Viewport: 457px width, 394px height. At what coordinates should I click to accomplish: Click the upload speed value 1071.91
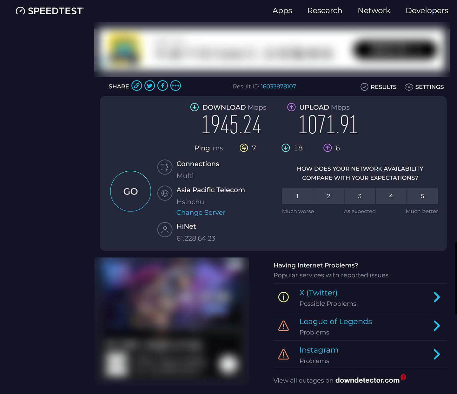(328, 124)
